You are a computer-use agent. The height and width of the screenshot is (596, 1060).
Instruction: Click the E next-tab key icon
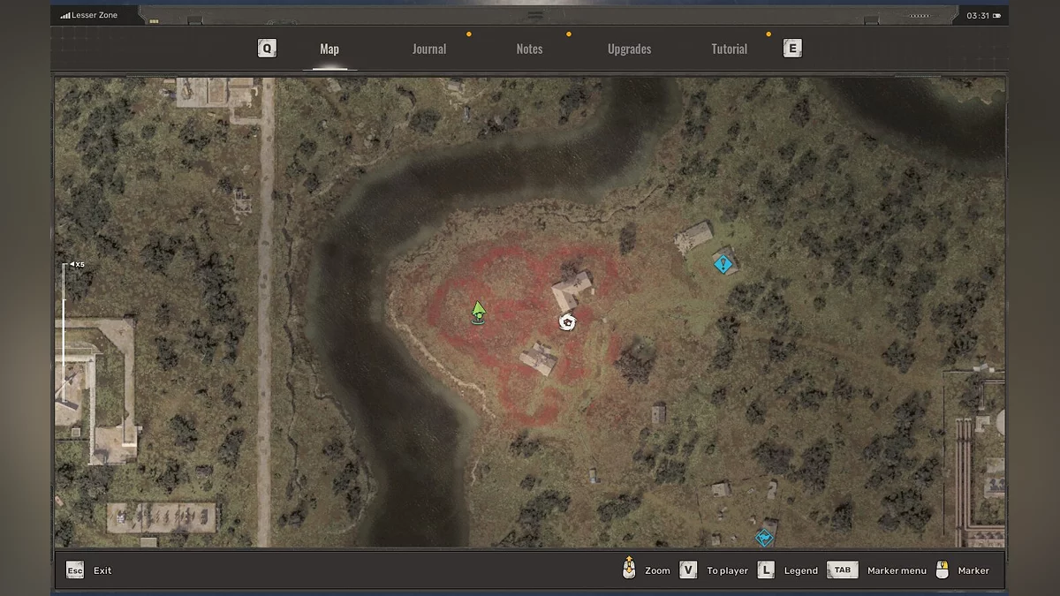pyautogui.click(x=792, y=49)
